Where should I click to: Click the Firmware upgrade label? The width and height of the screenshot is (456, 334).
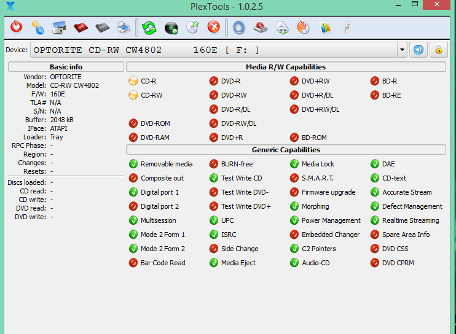[x=328, y=192]
